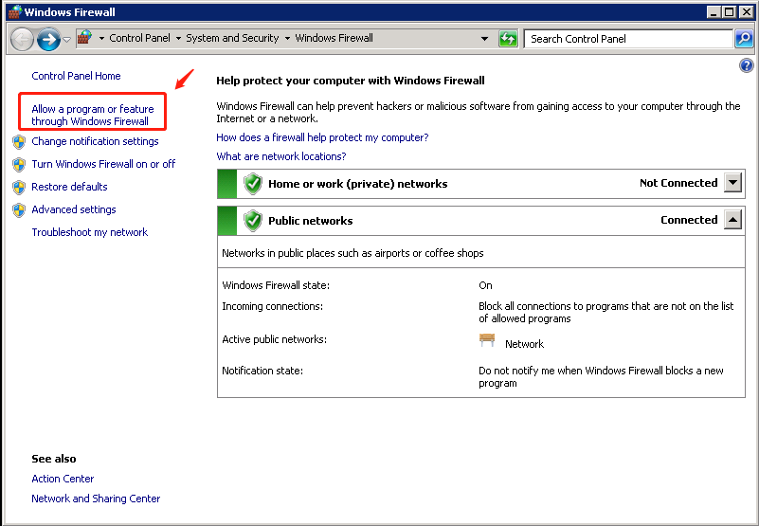
Task: Click the On firewall state value
Action: (x=485, y=286)
